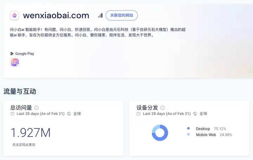
Task: Click the info icon beside 设备分发
Action: point(162,108)
